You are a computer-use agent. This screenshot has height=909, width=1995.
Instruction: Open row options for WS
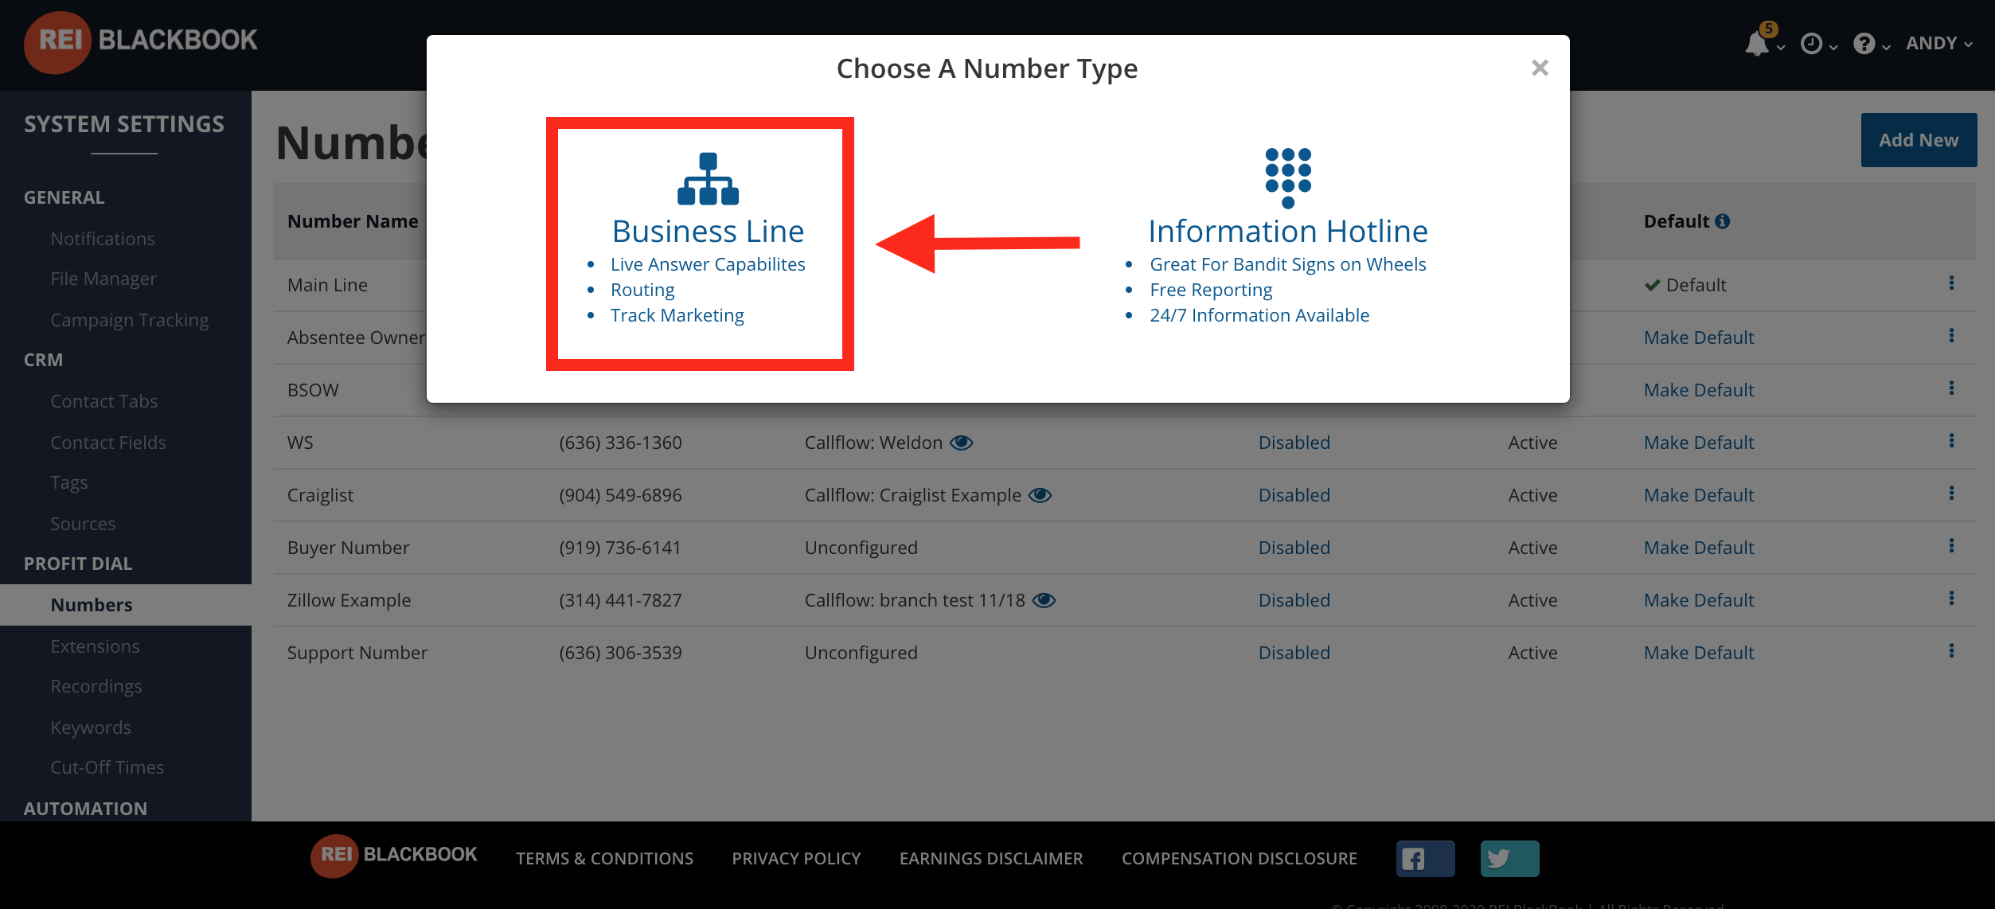(x=1951, y=441)
